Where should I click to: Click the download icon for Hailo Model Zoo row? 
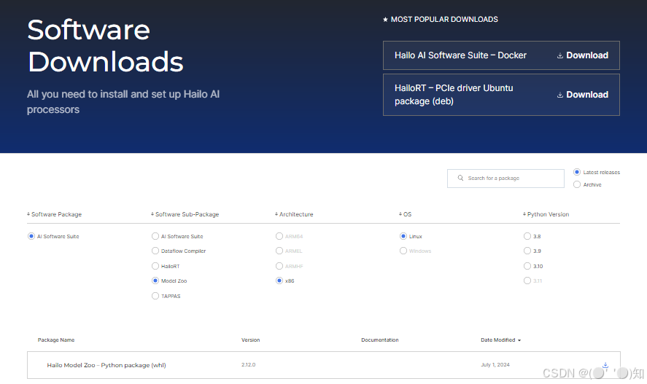(x=605, y=365)
